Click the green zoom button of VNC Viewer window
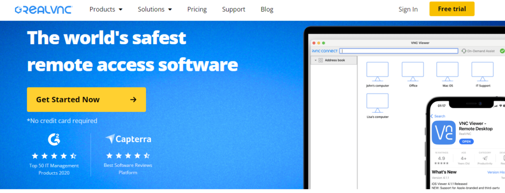Screen dimensions: 505x193 [324, 43]
